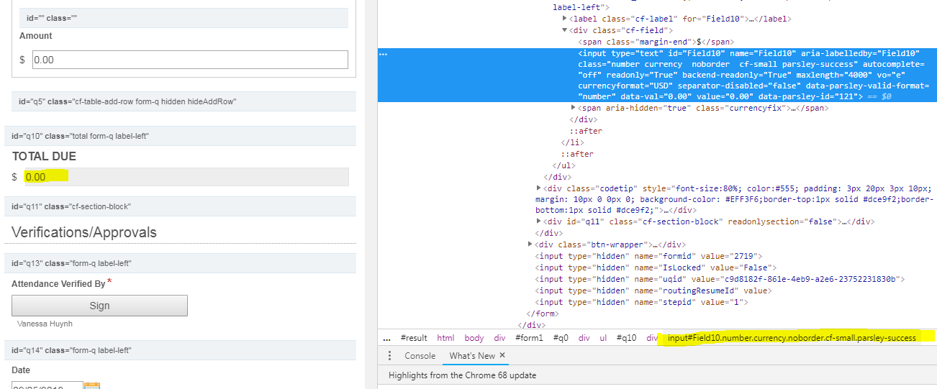This screenshot has width=937, height=389.
Task: Click the #form1 breadcrumb
Action: click(x=529, y=338)
